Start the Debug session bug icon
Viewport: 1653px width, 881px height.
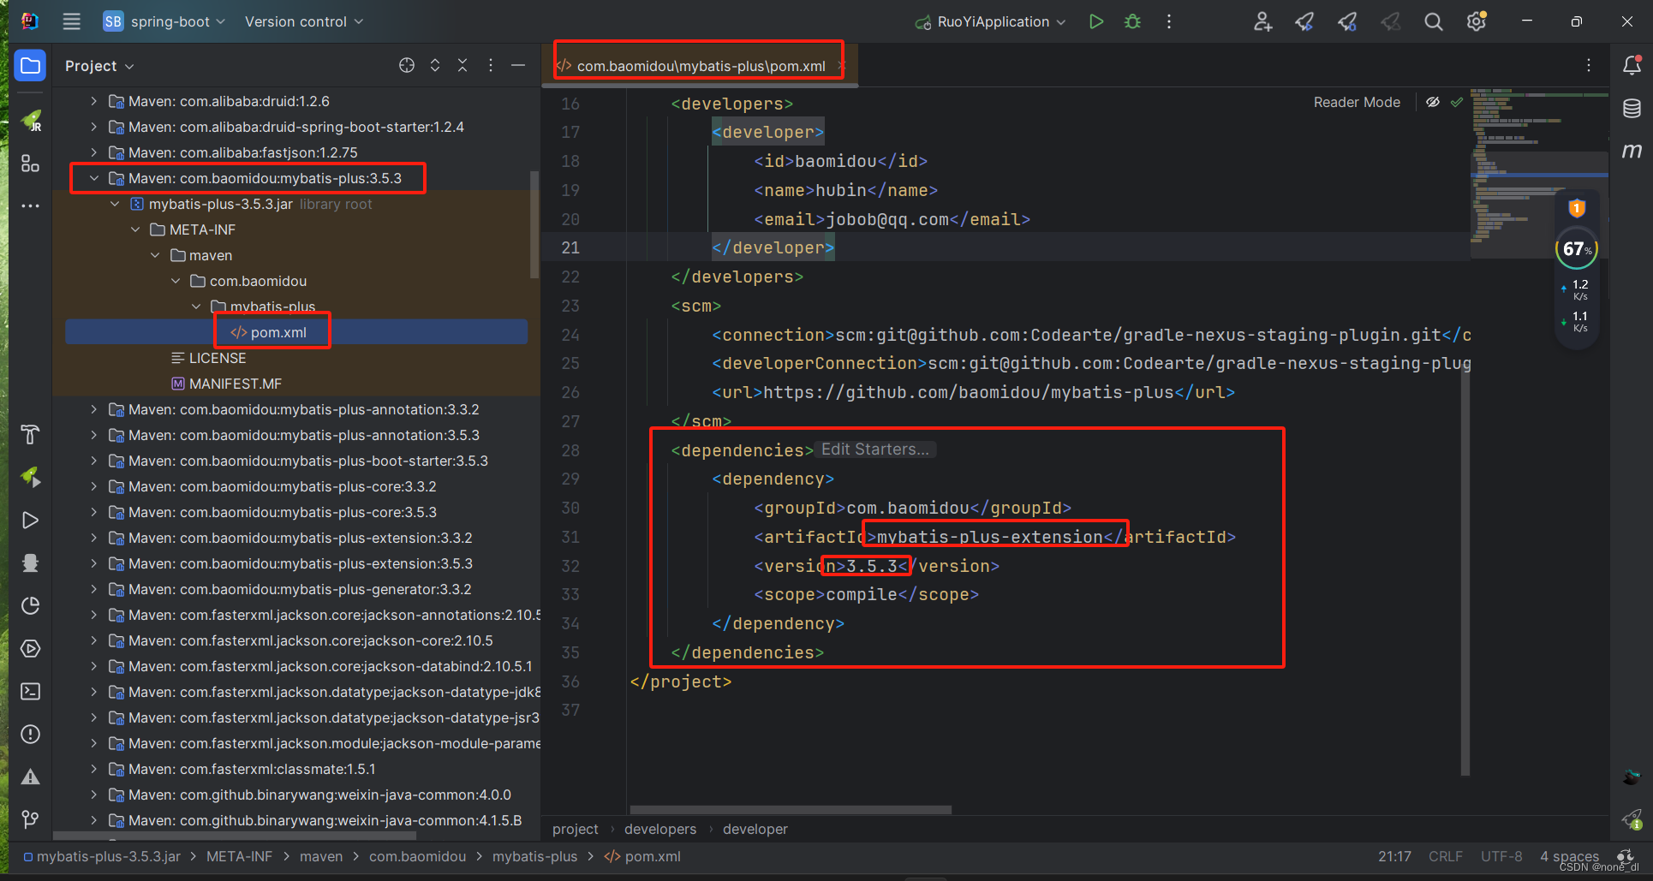point(1131,21)
